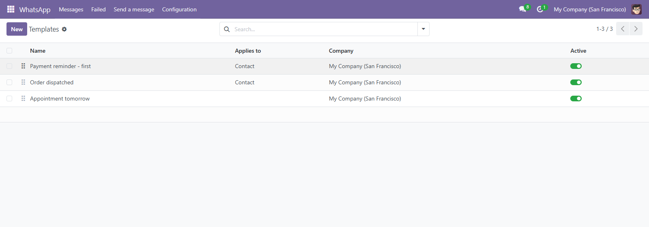Click the 1-3 / 3 pager counter

pyautogui.click(x=604, y=29)
